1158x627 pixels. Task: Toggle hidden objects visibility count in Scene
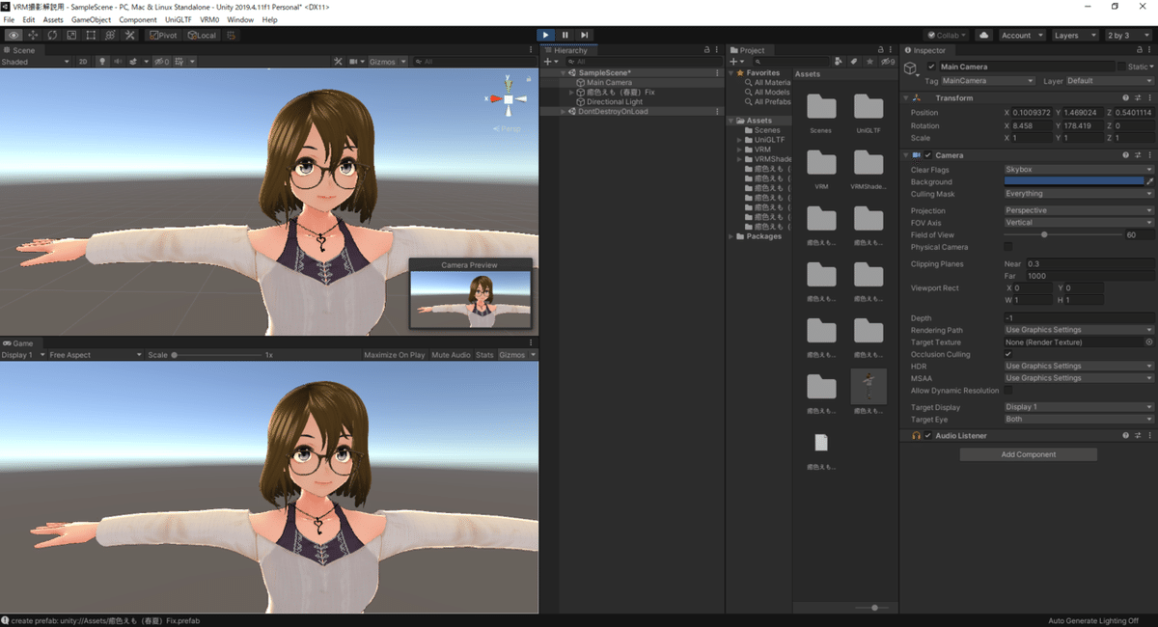coord(161,62)
